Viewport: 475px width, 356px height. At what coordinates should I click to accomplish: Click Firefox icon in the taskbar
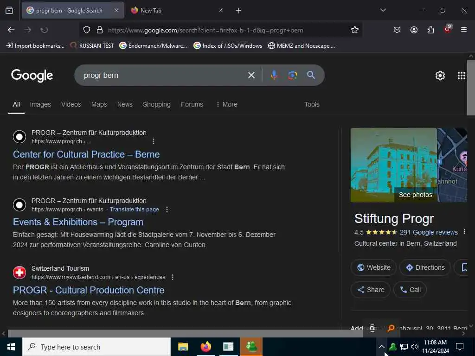click(x=205, y=347)
